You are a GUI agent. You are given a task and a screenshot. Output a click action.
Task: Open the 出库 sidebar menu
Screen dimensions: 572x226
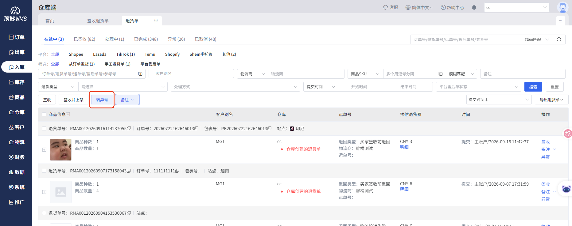pyautogui.click(x=17, y=52)
